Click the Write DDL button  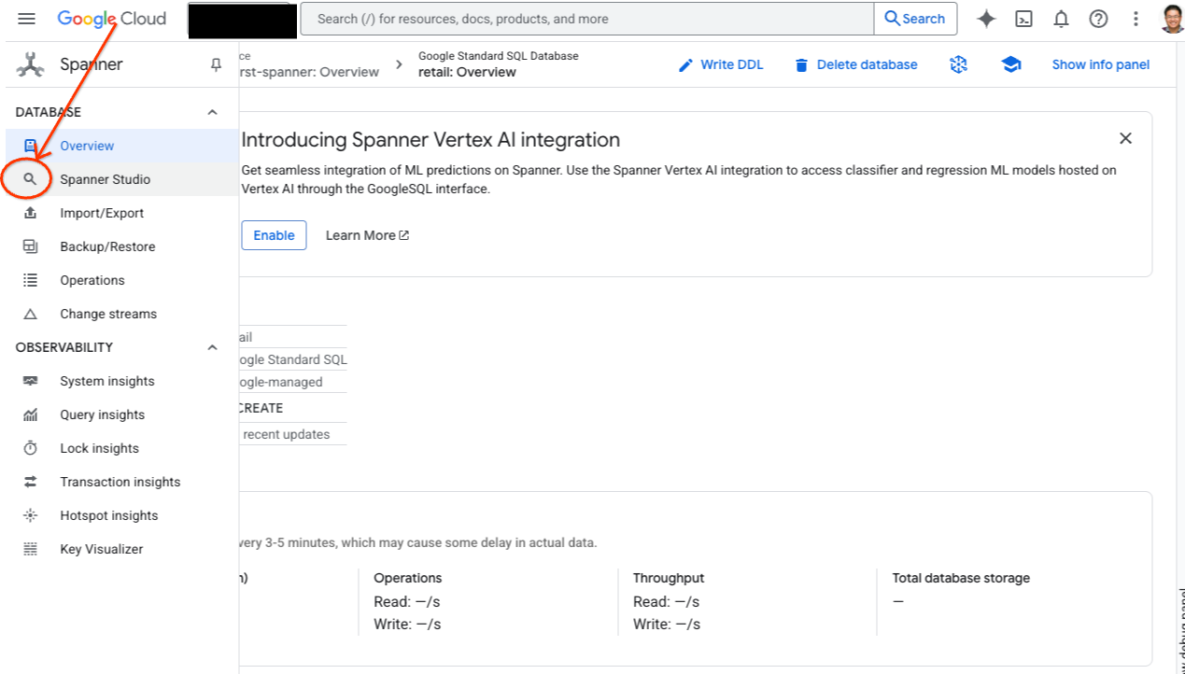(x=721, y=64)
